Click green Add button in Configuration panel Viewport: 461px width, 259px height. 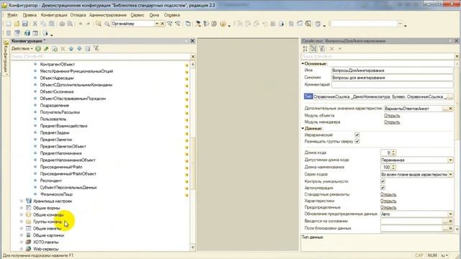(x=38, y=49)
